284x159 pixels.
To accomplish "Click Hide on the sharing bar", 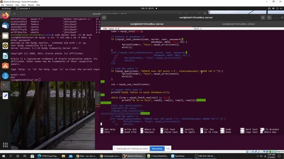I will click(168, 149).
